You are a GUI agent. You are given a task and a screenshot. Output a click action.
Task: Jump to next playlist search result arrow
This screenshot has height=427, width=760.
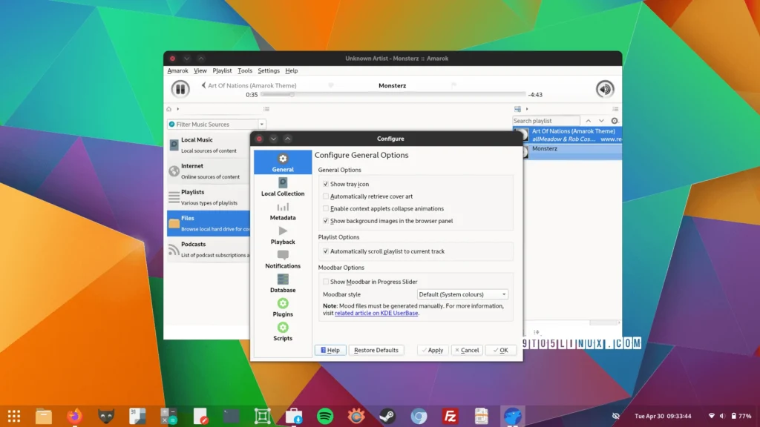601,121
